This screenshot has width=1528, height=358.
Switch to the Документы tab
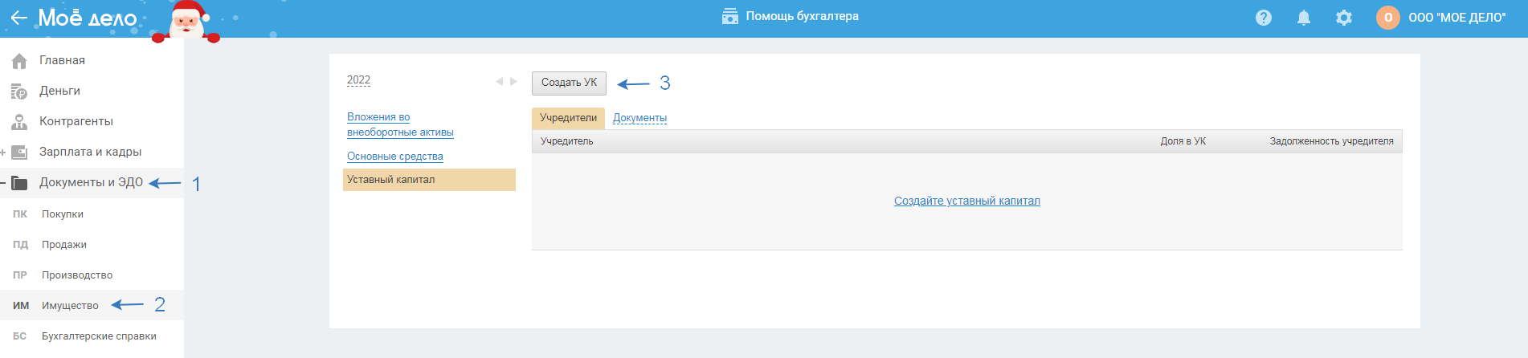tap(639, 118)
